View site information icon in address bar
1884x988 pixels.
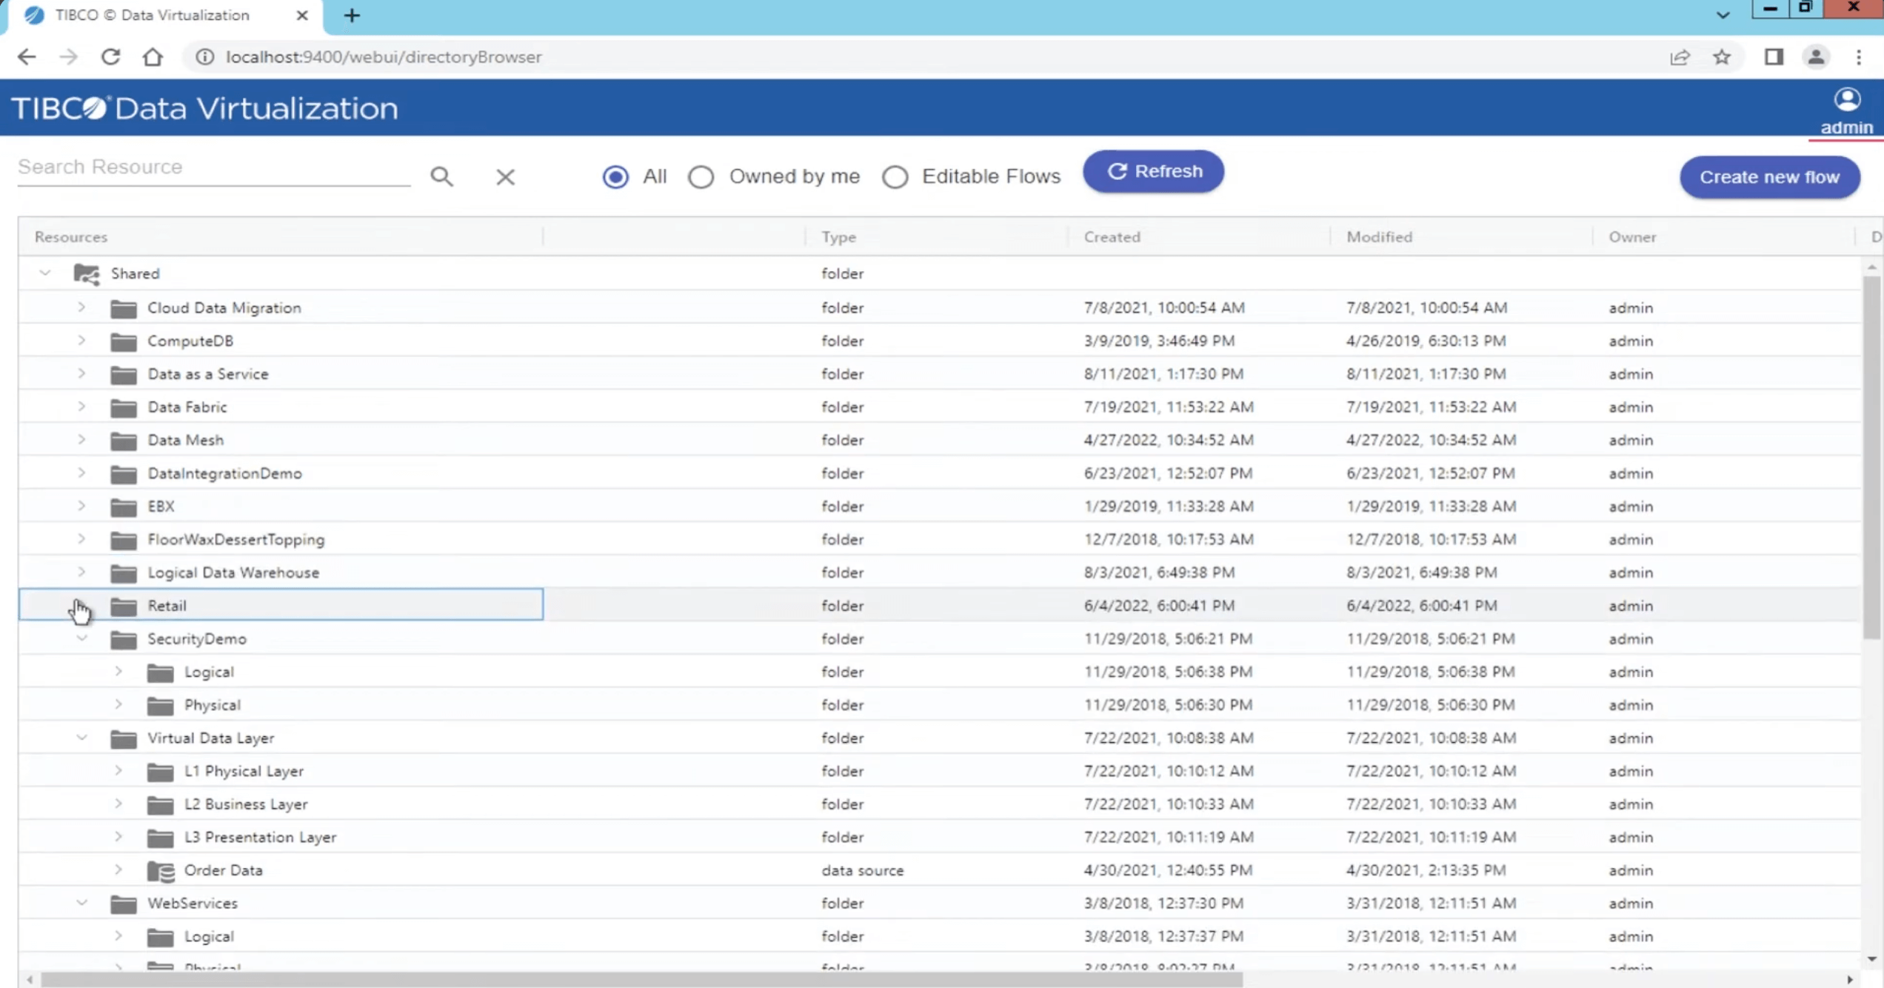click(x=205, y=57)
